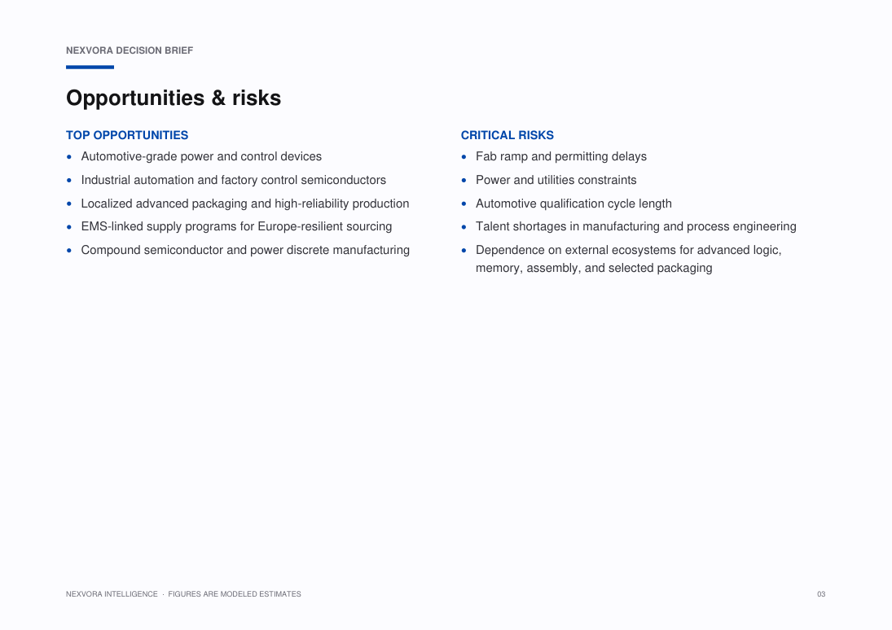Click Automotive qualification cycle length bullet
The width and height of the screenshot is (892, 630).
(x=573, y=203)
